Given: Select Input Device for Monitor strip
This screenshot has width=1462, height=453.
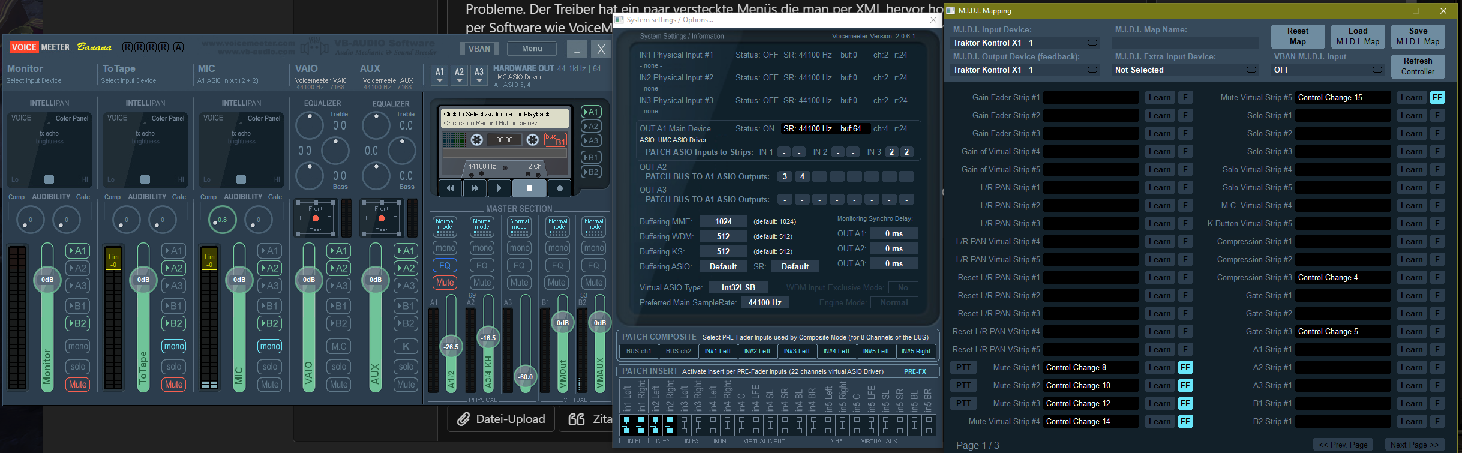Looking at the screenshot, I should [34, 80].
